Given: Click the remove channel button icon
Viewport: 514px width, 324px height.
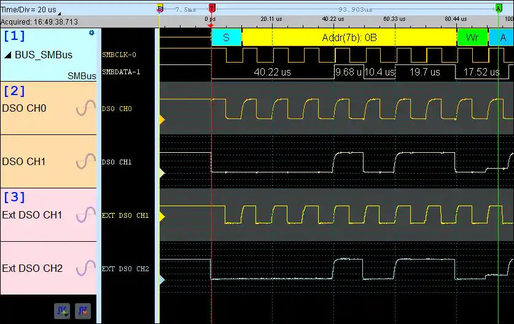Looking at the screenshot, I should [83, 310].
